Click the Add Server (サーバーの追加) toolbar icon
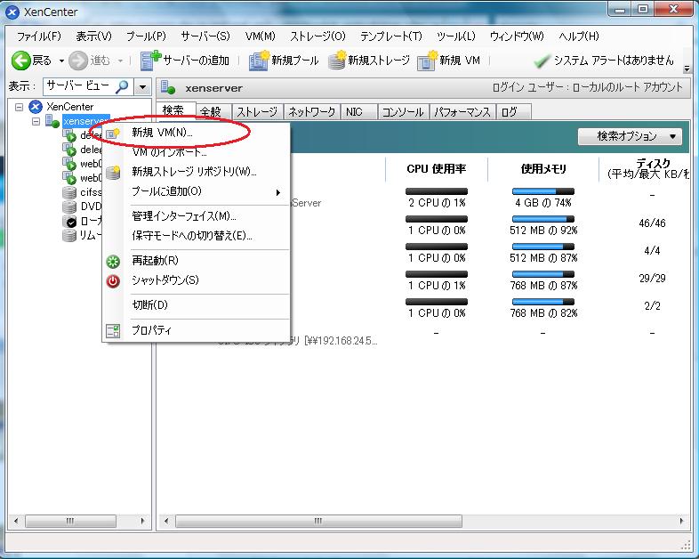699x559 pixels. coord(149,61)
